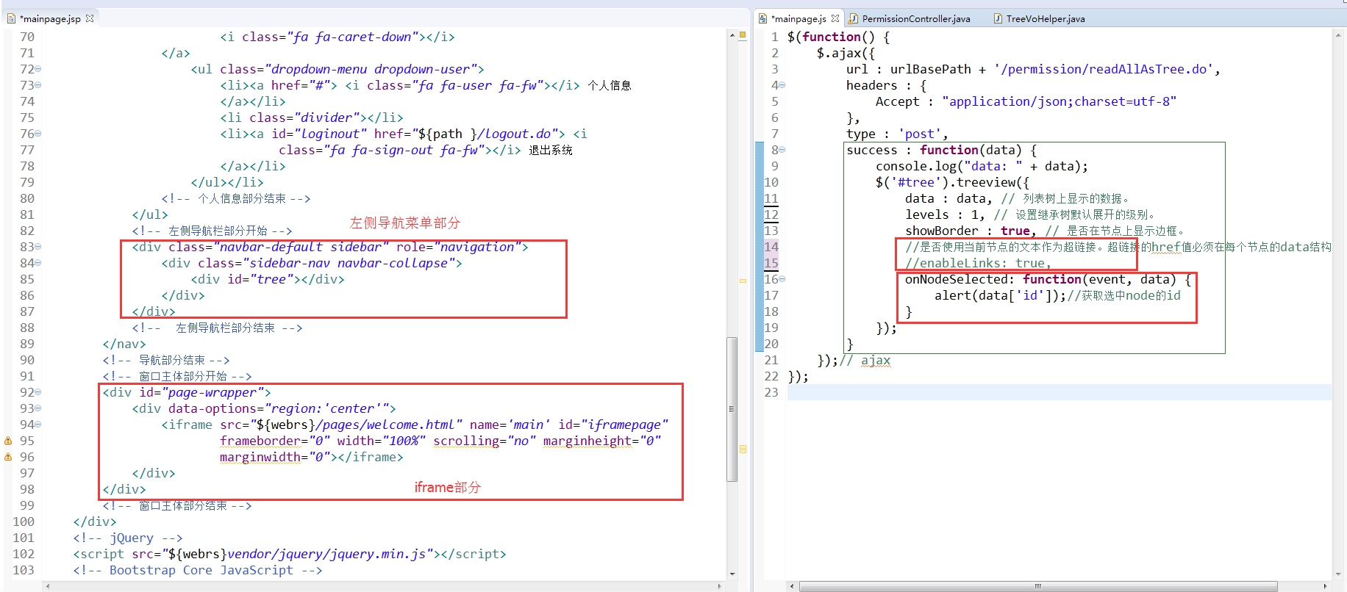
Task: Open the TreeVoHelper.java tab
Action: 1039,18
